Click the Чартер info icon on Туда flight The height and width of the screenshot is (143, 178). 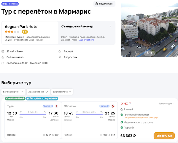pyautogui.click(x=52, y=106)
